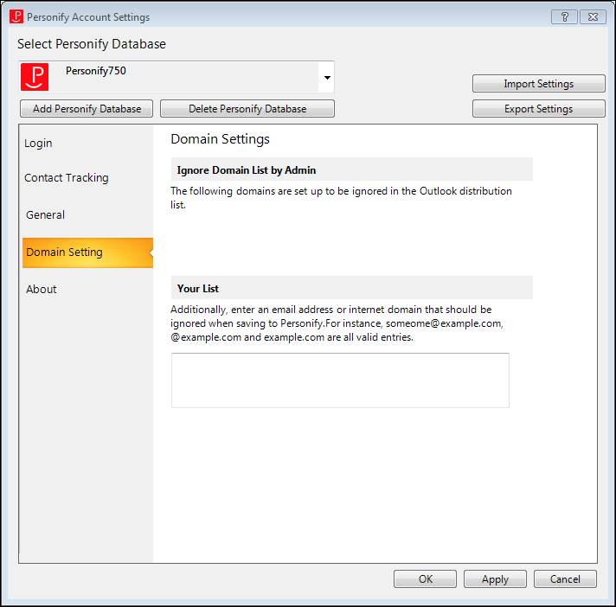Click the Export Settings button
Screen dimensions: 616x607
tap(539, 108)
